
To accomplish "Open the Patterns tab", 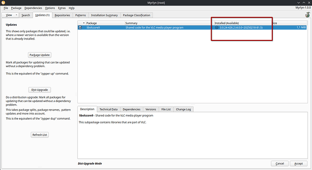I will pyautogui.click(x=80, y=15).
